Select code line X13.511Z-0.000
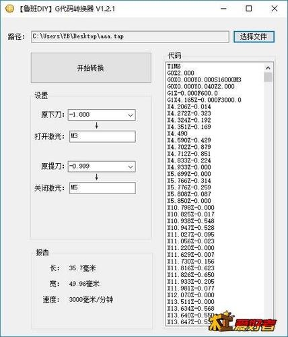The width and height of the screenshot is (288, 337). click(190, 302)
